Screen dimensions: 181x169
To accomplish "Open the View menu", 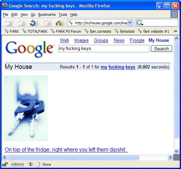I will click(x=24, y=15).
